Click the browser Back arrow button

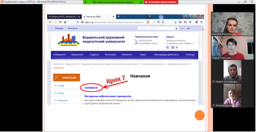pos(50,22)
